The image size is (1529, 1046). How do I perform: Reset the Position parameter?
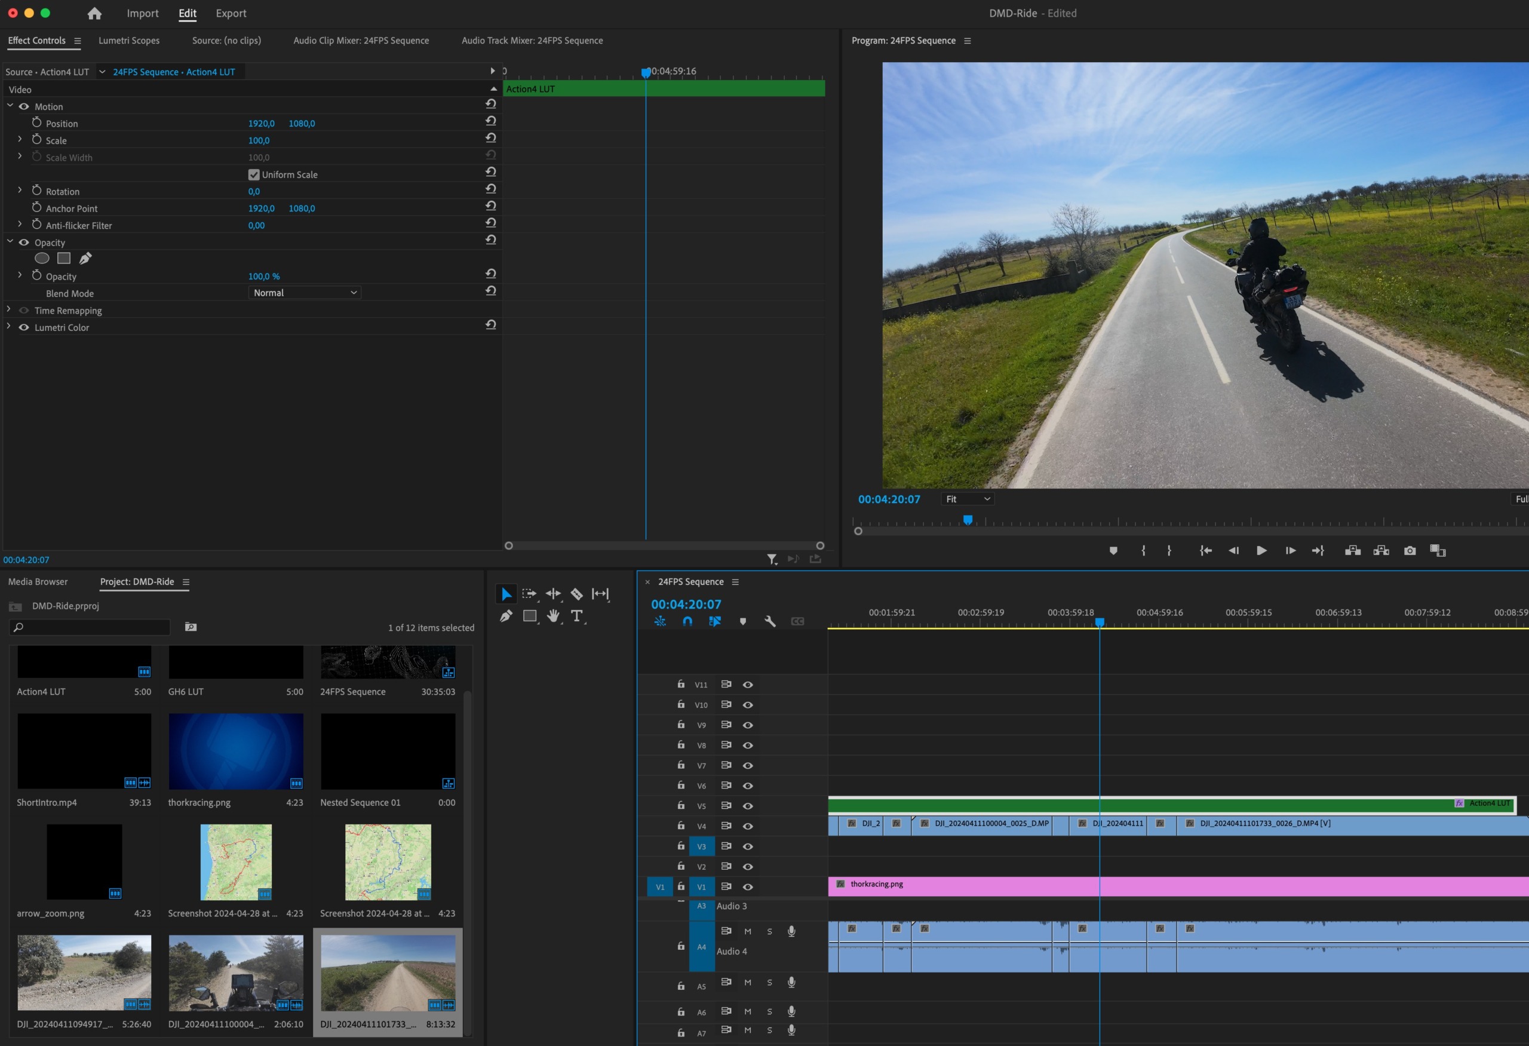(x=491, y=121)
